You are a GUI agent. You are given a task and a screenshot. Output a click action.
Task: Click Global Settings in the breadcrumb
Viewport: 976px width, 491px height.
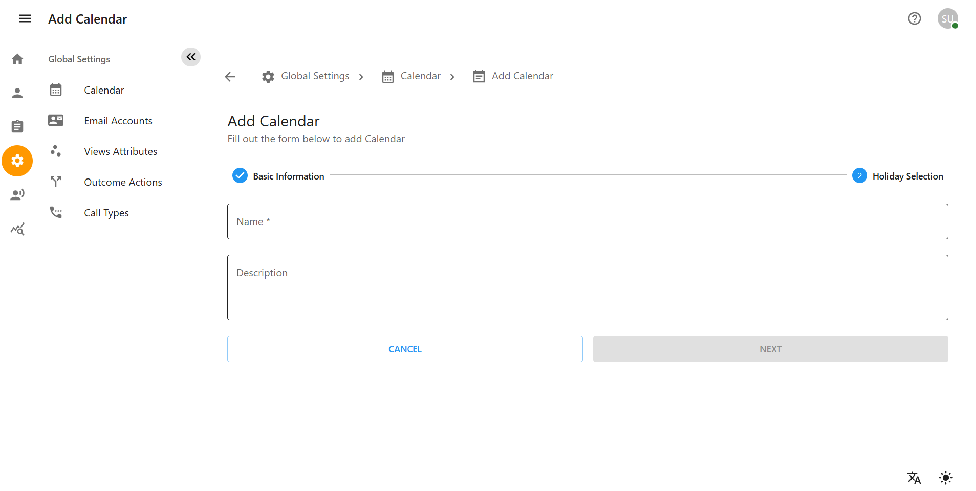315,76
